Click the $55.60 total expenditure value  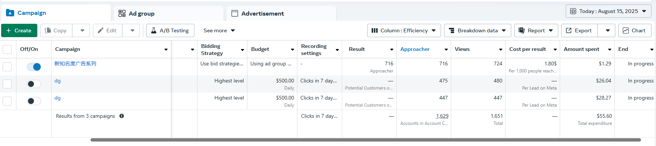(x=604, y=116)
